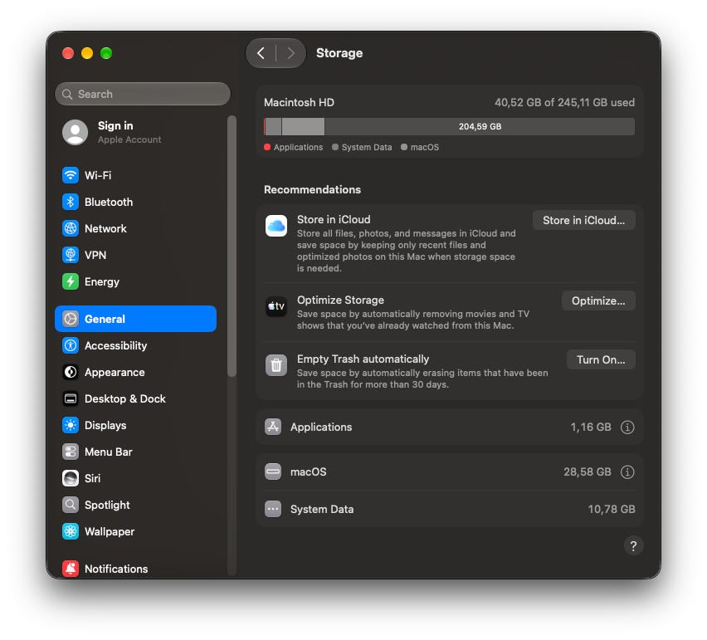Show info for Applications storage
This screenshot has height=640, width=707.
pos(627,427)
